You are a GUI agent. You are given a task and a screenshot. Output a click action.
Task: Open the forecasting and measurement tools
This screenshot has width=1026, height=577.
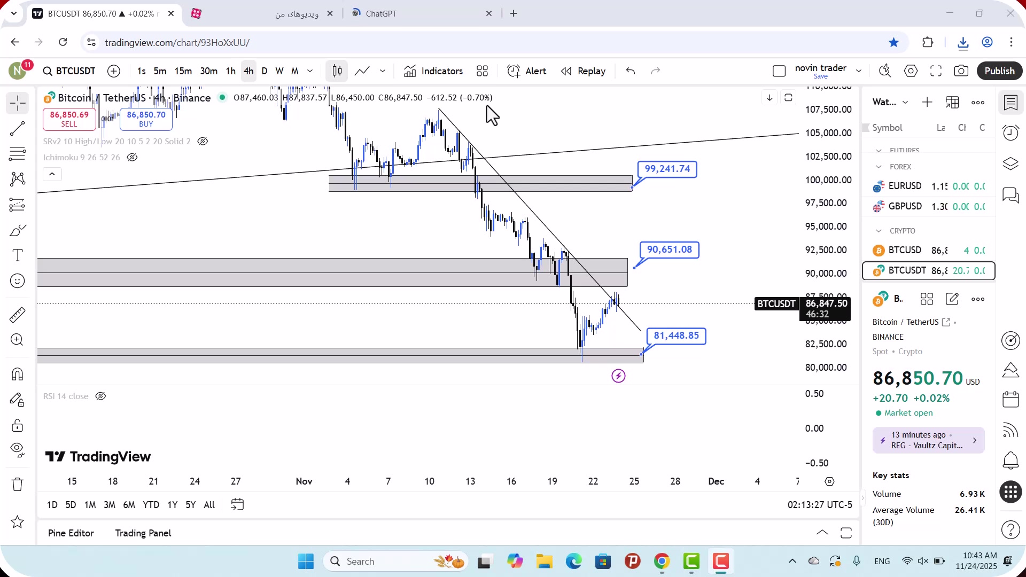coord(17,205)
